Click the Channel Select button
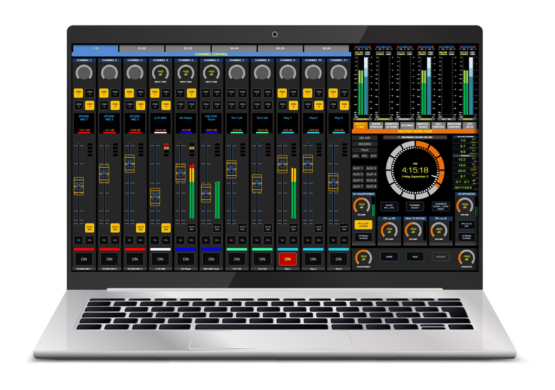555x390 pixels. (415, 207)
